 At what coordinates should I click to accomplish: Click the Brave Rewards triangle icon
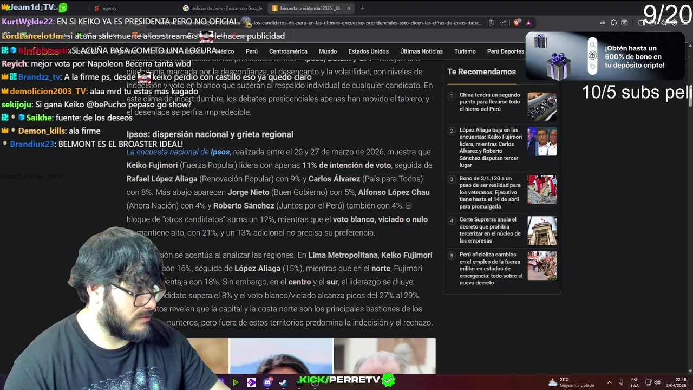click(x=528, y=23)
